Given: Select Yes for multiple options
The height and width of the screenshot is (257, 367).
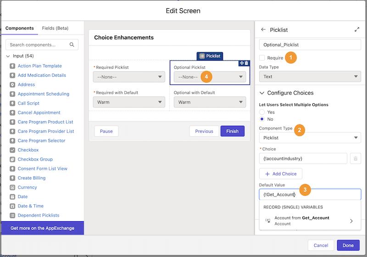Looking at the screenshot, I should 262,112.
